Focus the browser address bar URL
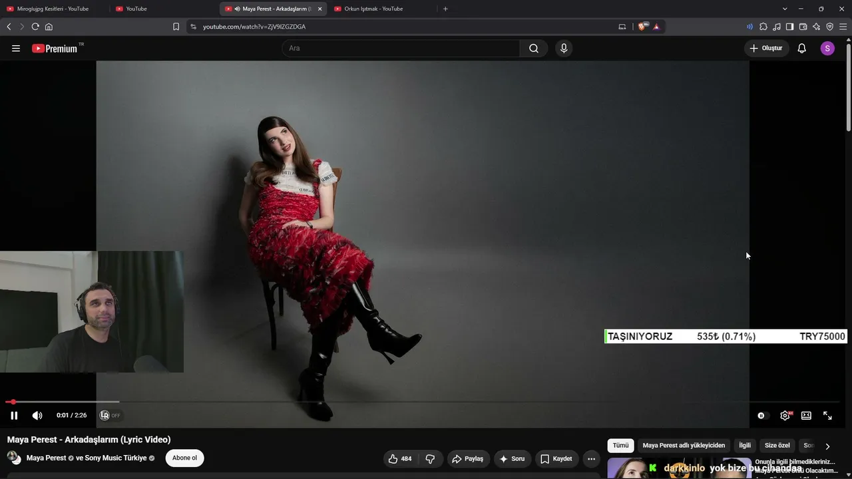 click(254, 27)
